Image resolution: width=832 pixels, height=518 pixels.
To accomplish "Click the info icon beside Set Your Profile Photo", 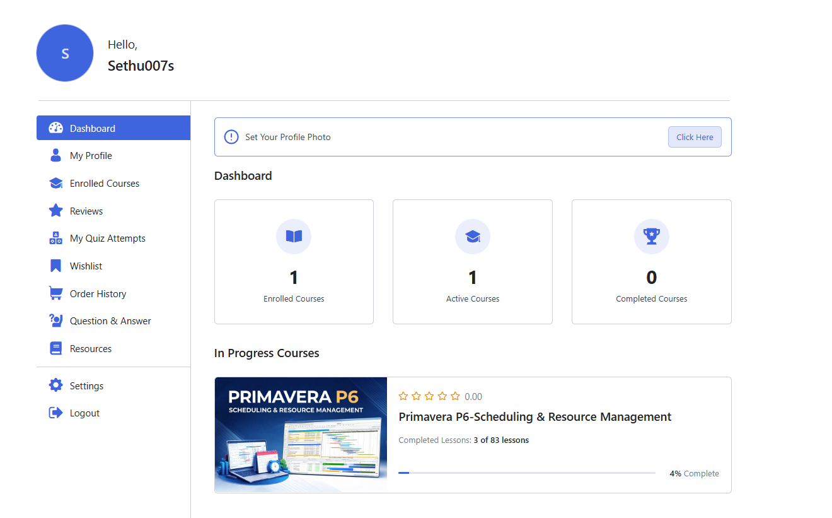I will (231, 136).
